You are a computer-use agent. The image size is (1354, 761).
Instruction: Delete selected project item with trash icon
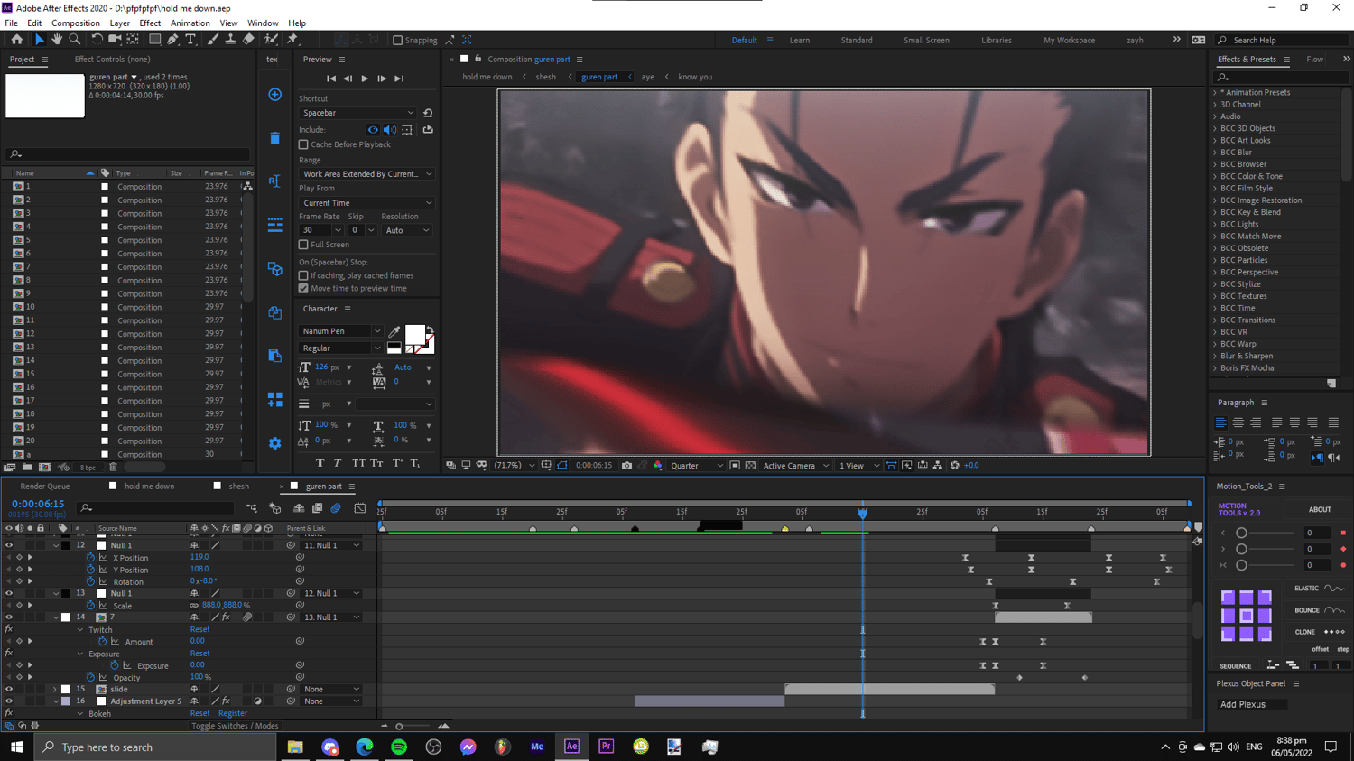113,468
